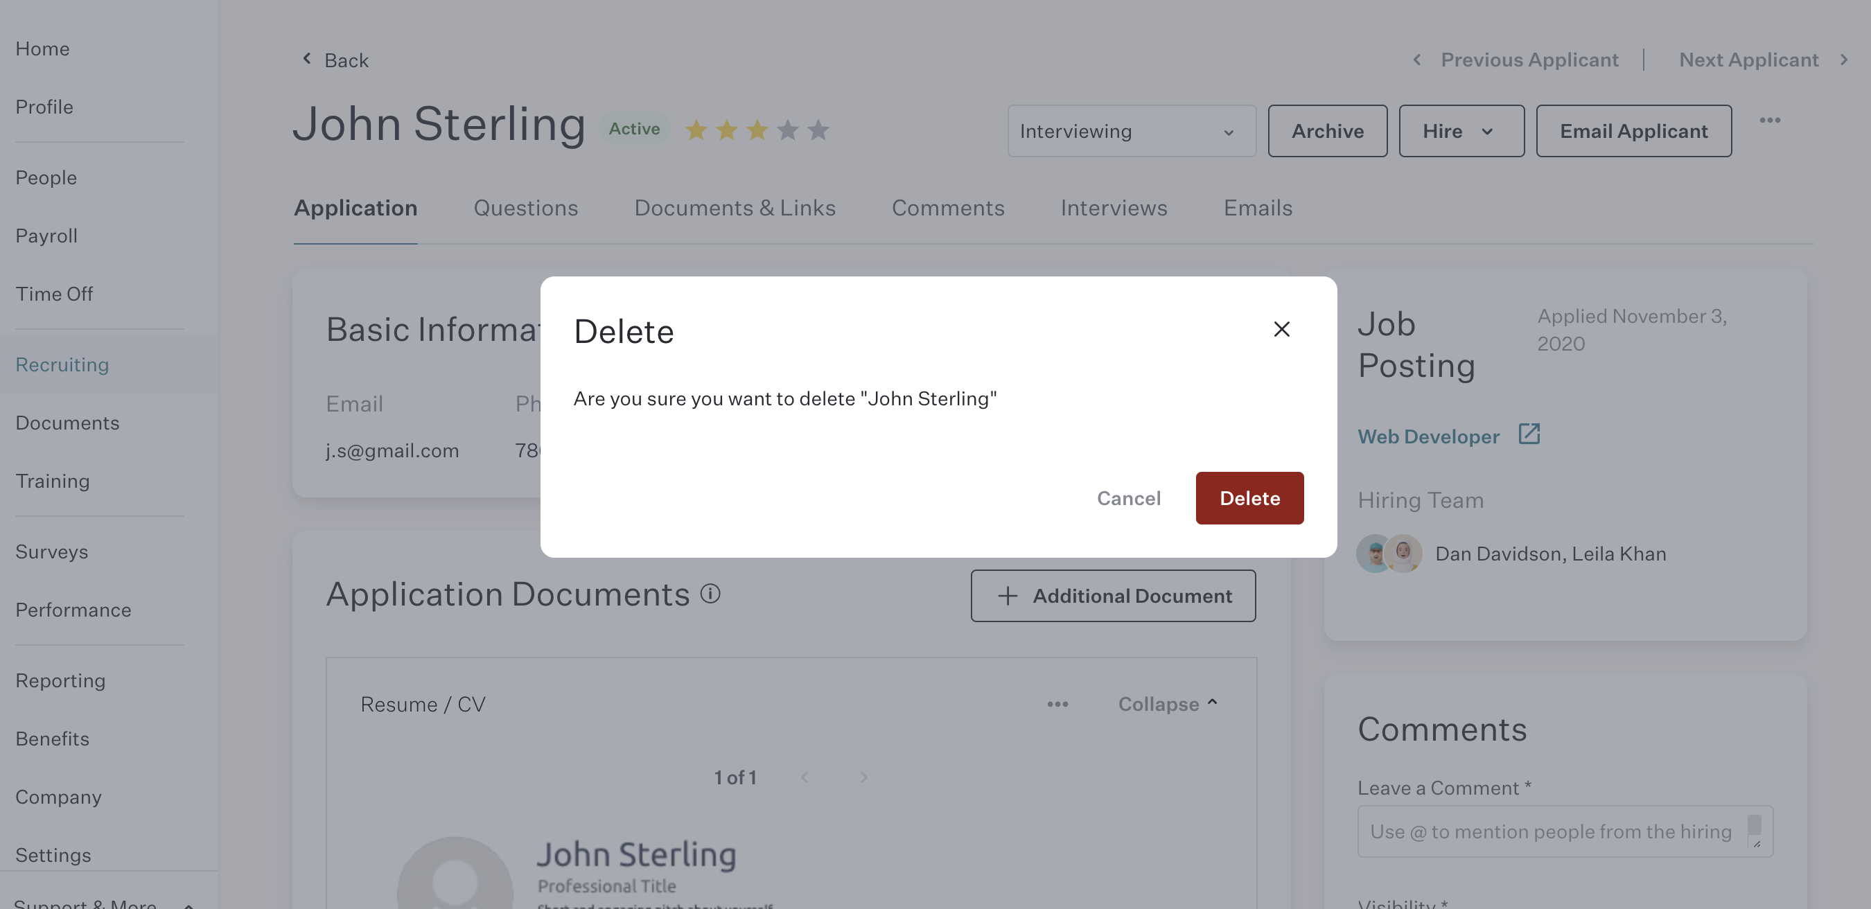Screen dimensions: 1871x909
Task: Open the Interviewing status dropdown
Action: 1131,132
